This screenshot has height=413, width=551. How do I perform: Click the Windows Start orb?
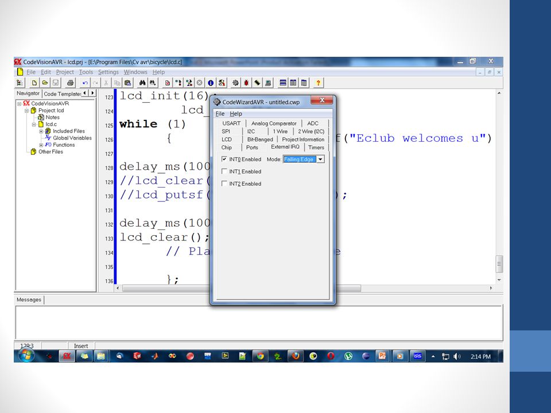(x=26, y=355)
